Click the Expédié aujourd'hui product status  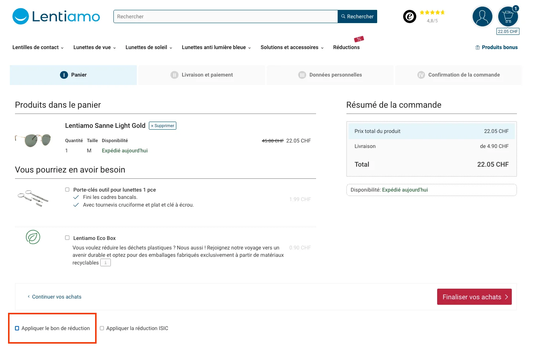tap(125, 151)
